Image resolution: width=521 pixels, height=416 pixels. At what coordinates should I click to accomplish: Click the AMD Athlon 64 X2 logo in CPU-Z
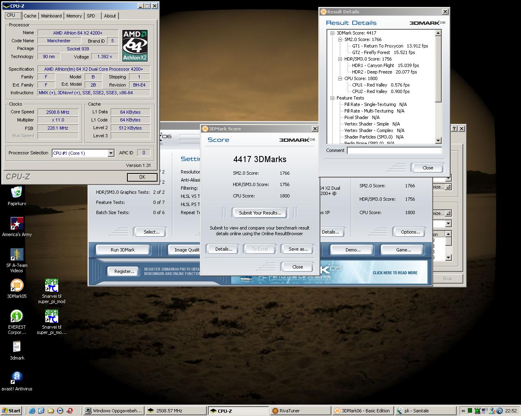[135, 45]
